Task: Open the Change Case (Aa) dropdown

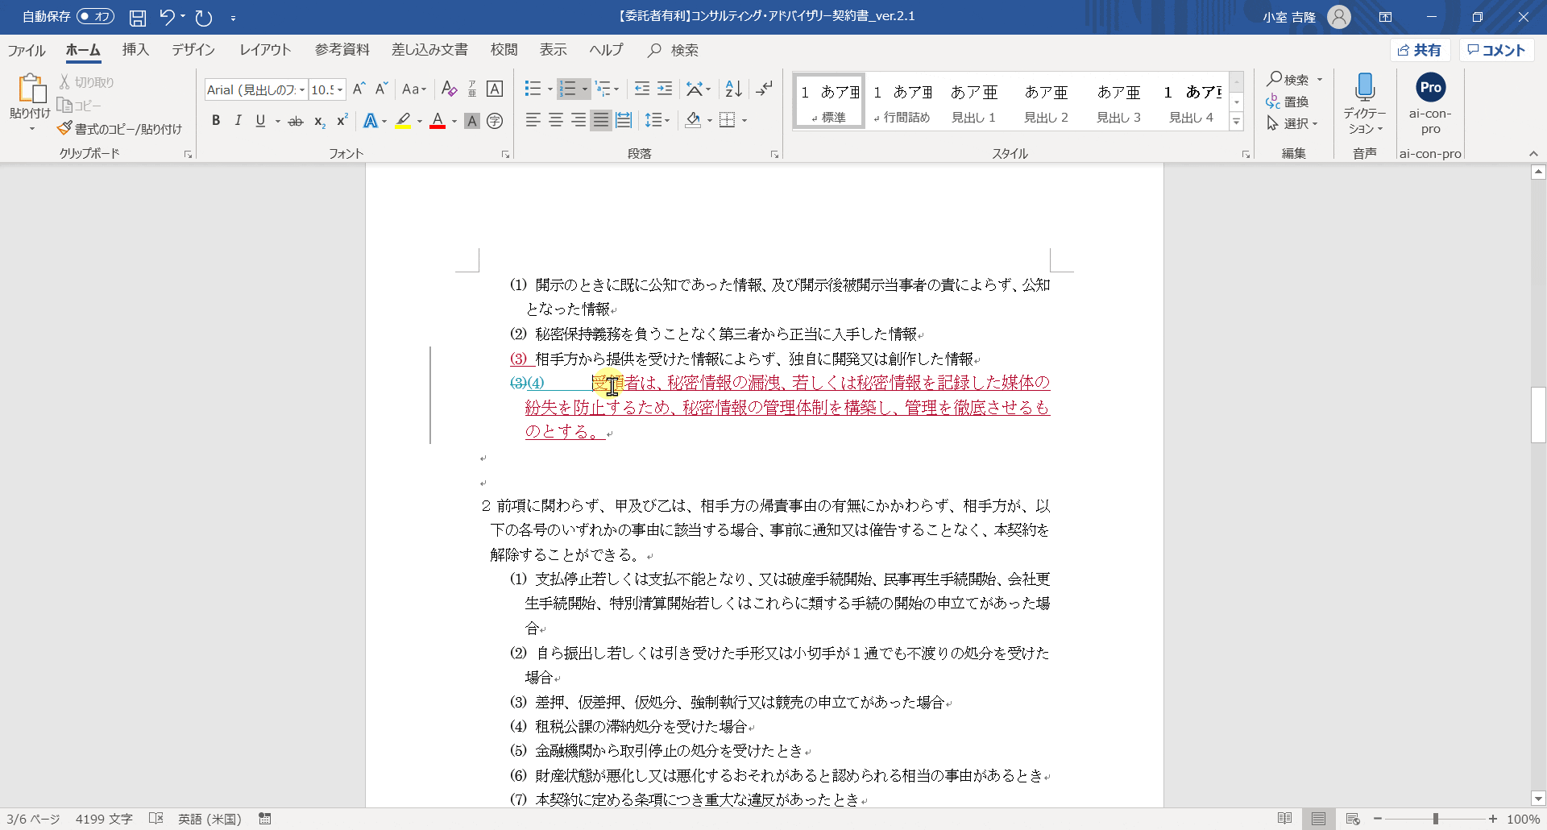Action: point(413,89)
